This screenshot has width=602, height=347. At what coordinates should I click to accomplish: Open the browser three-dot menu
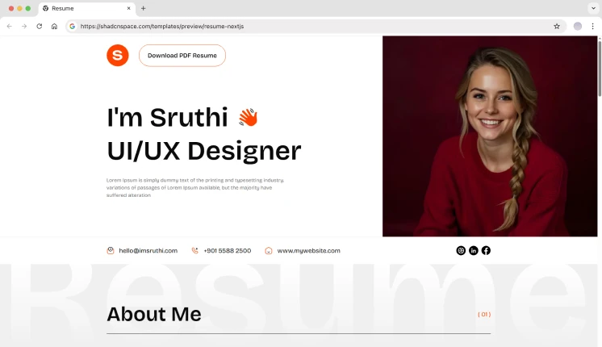pos(593,26)
